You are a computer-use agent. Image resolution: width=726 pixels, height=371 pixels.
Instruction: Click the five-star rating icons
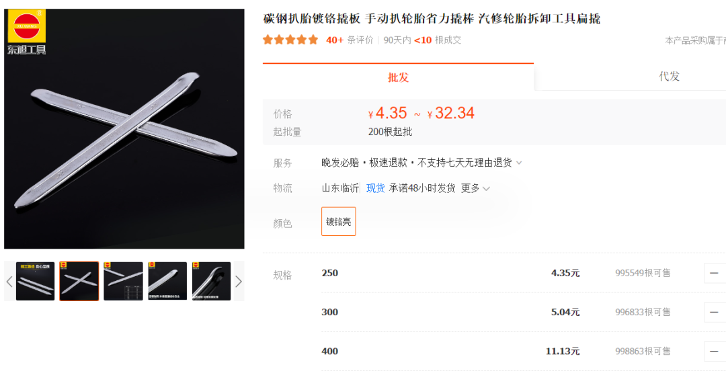pyautogui.click(x=290, y=40)
